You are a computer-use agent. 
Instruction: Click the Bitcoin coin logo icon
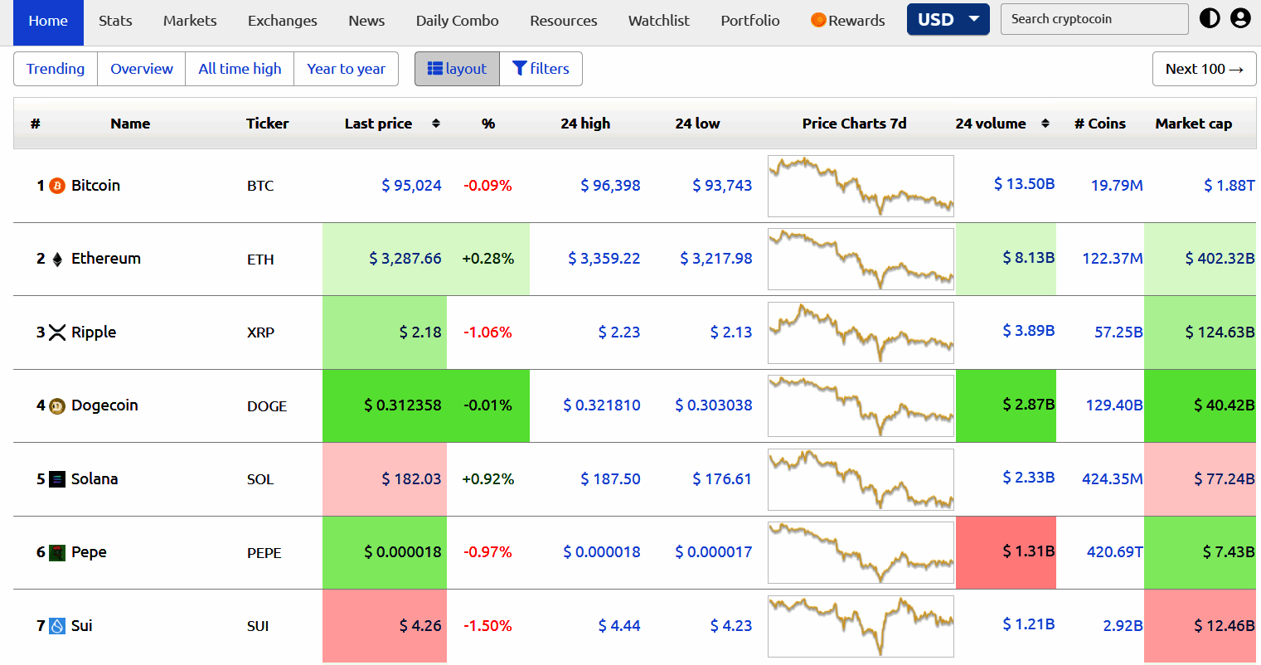[57, 186]
